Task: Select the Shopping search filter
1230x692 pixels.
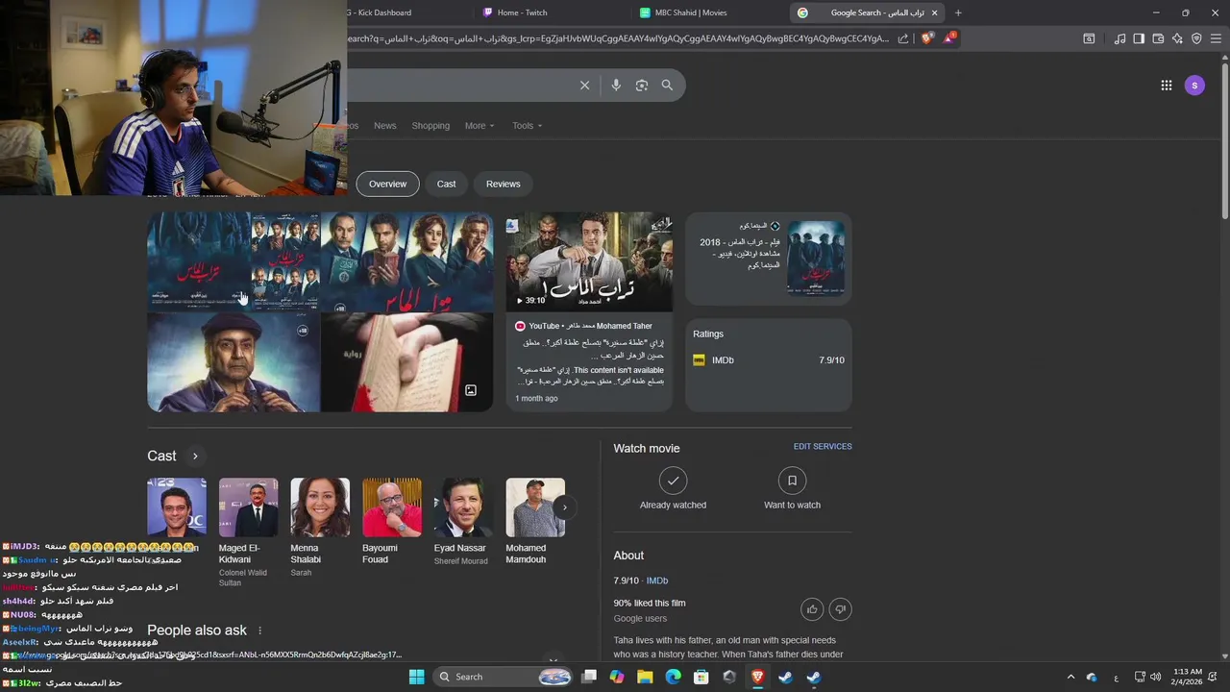Action: pos(430,126)
